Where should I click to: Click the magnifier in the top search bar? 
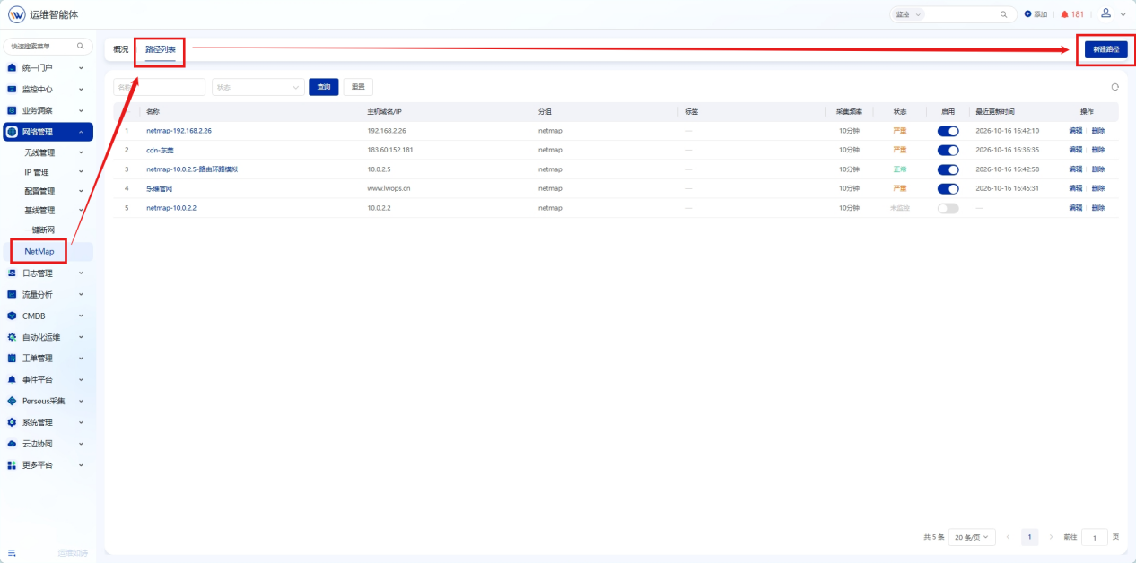[x=1003, y=14]
